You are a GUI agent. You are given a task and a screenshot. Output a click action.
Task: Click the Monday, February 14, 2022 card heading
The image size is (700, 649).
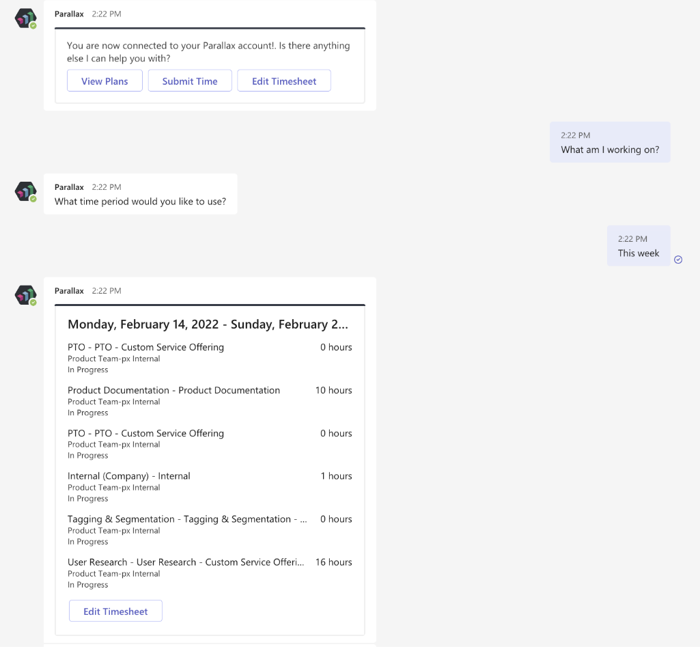click(208, 324)
